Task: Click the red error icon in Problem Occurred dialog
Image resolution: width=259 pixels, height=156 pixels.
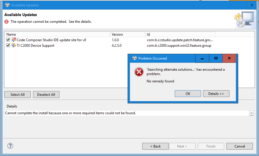Action: pos(139,72)
